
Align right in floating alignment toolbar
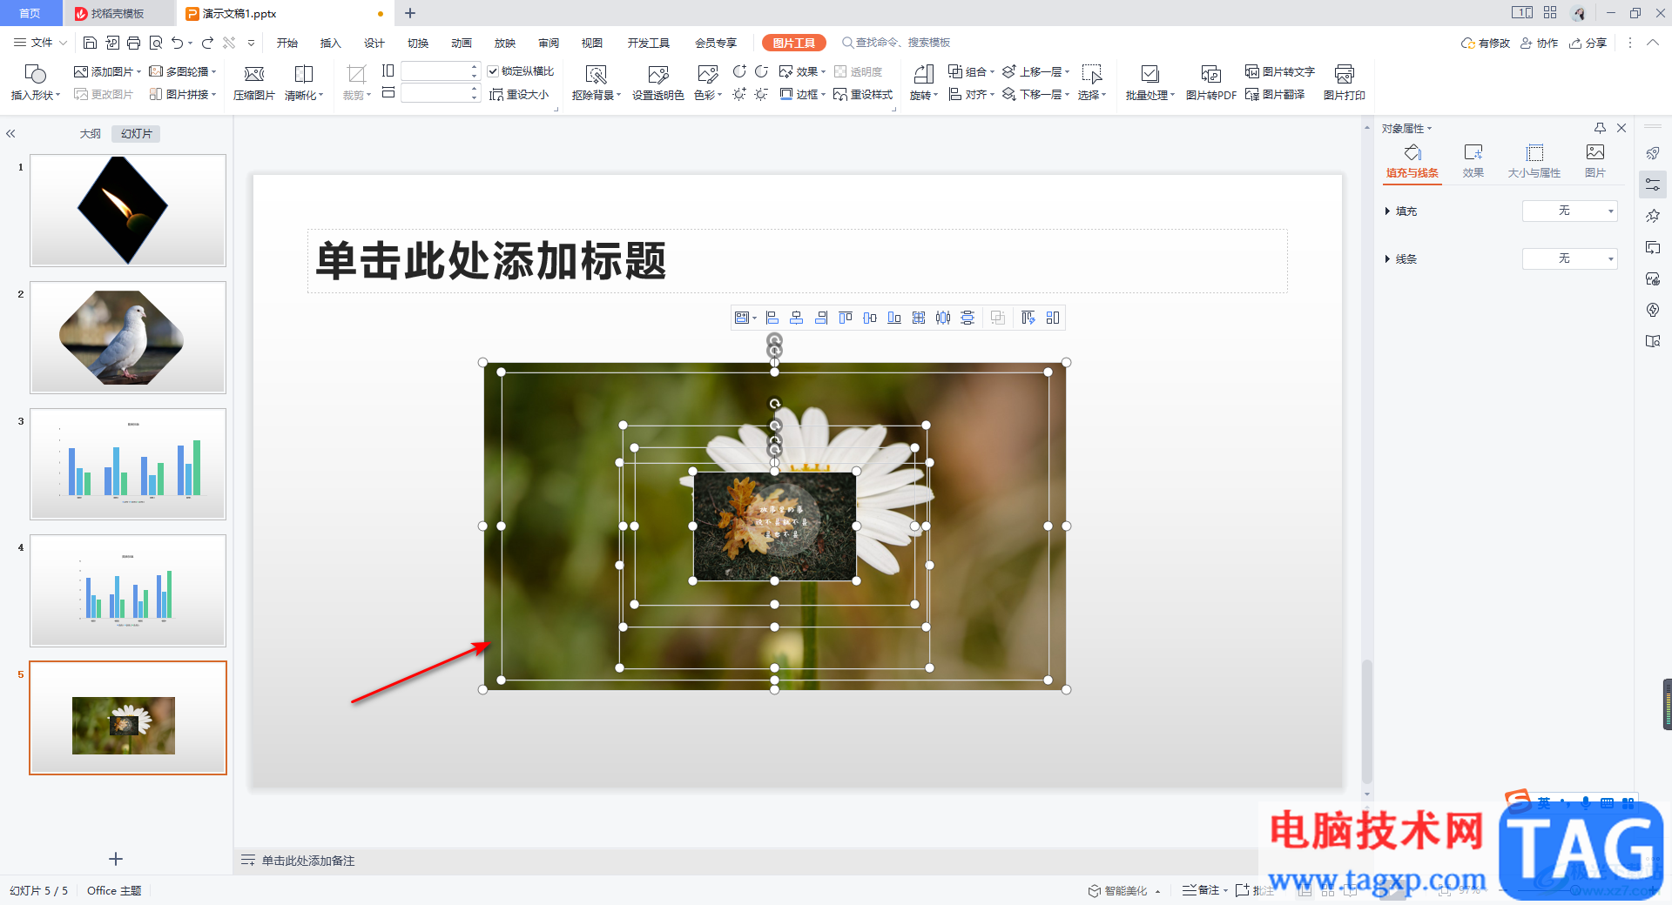click(x=821, y=318)
